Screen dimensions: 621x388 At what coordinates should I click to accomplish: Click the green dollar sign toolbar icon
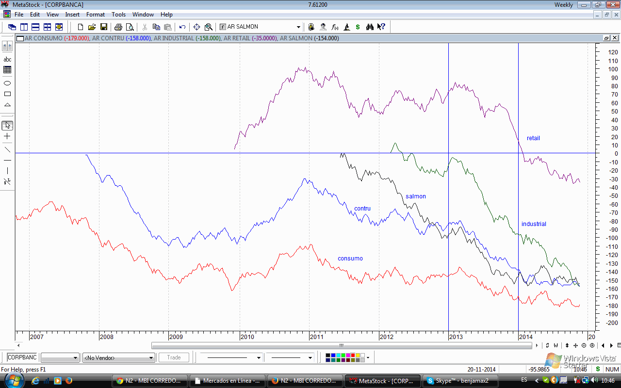(358, 27)
